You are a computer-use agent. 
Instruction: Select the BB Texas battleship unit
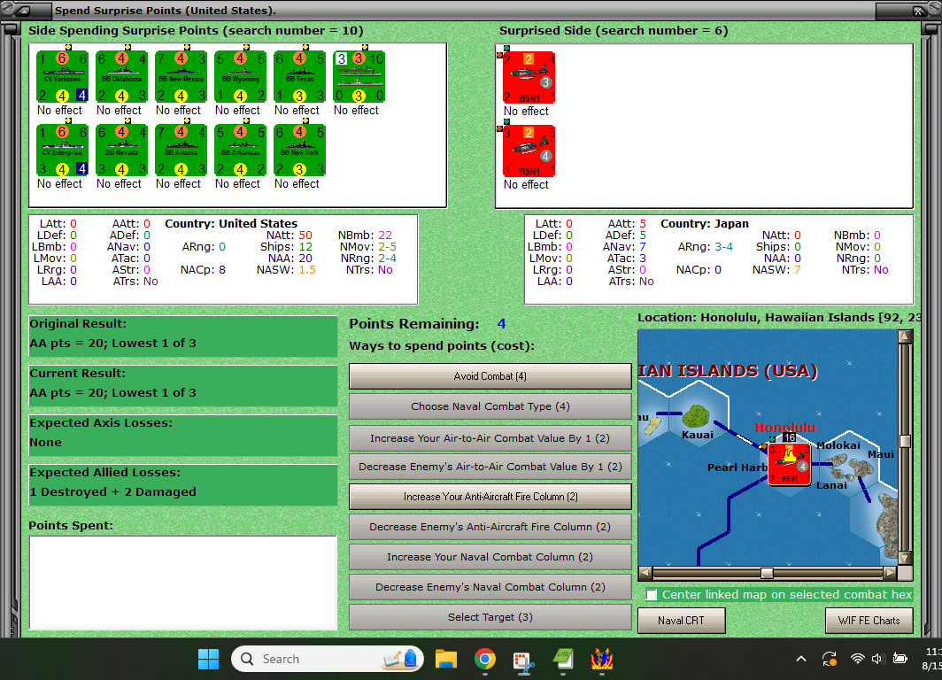click(x=300, y=77)
